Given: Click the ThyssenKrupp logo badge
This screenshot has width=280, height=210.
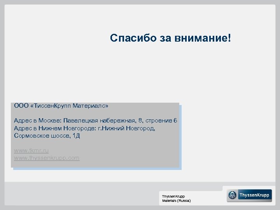Looking at the screenshot, I should point(249,195).
